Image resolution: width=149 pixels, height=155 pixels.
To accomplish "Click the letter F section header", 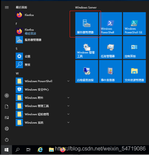I will click(16, 24).
